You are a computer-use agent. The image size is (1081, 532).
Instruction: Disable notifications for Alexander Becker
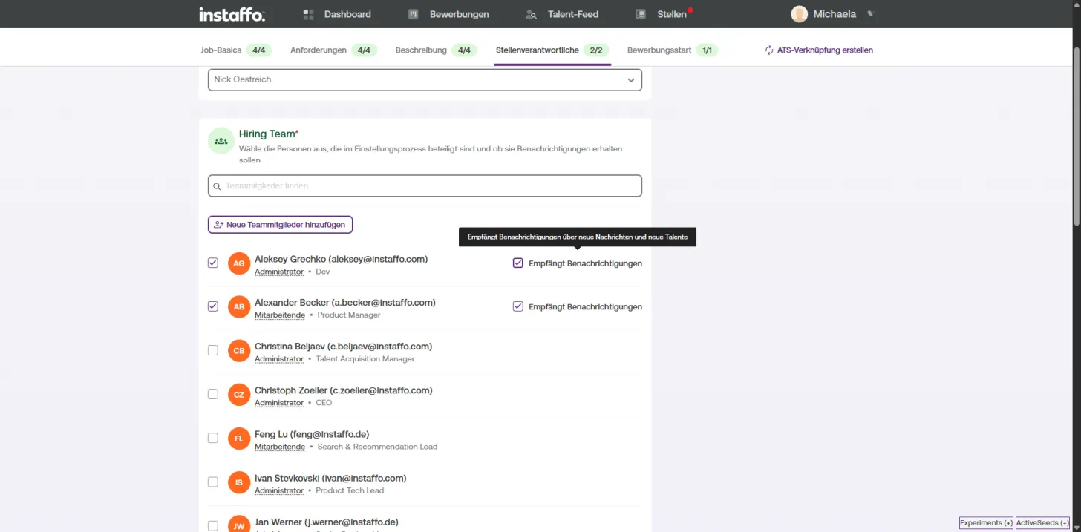coord(518,306)
